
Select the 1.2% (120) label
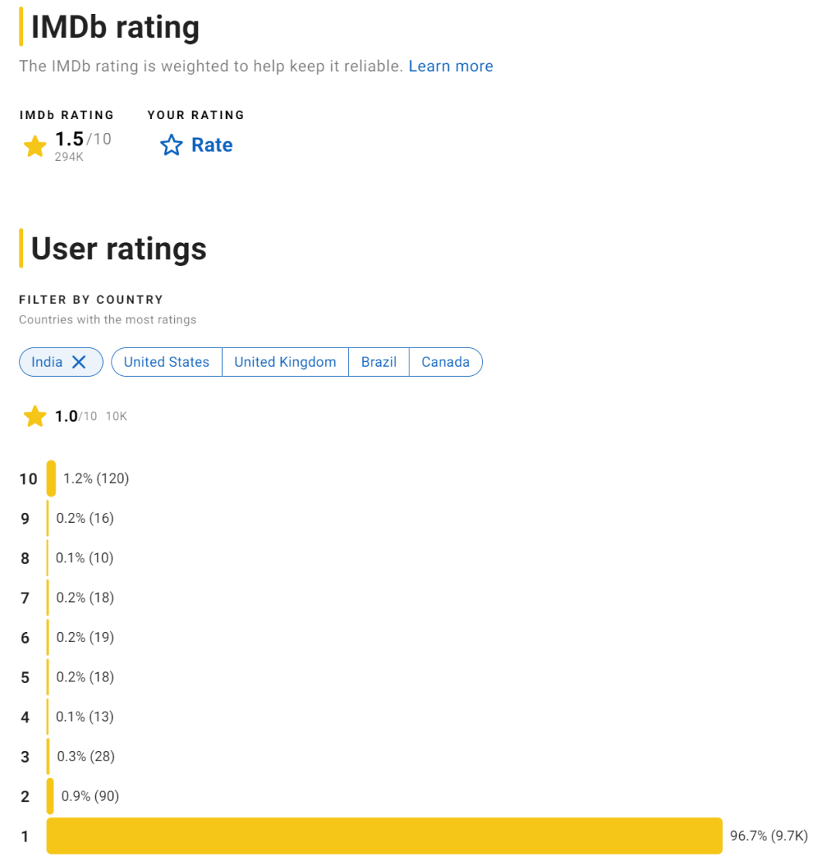(96, 478)
